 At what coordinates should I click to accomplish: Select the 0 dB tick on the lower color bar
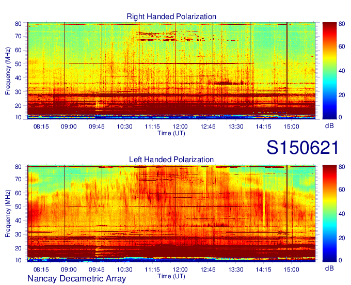coord(340,260)
